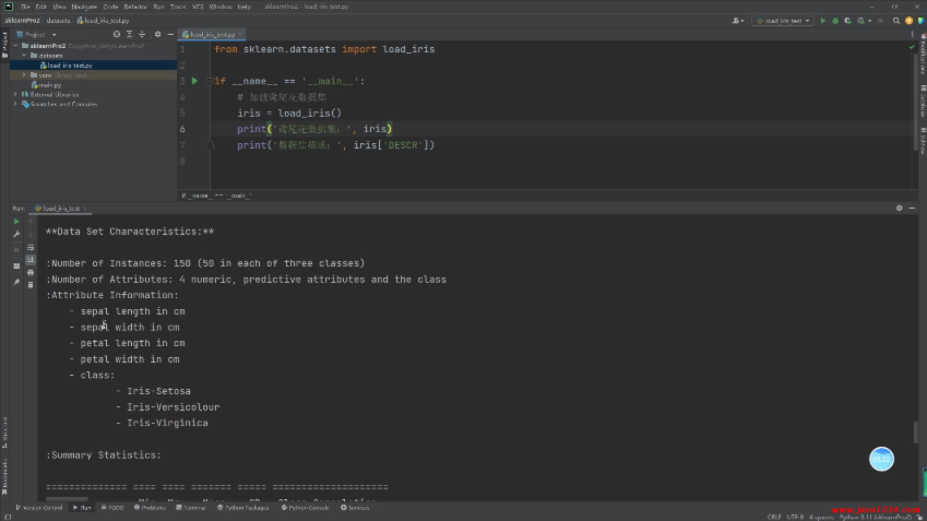Click Select Opened File target icon
The height and width of the screenshot is (521, 927).
pos(116,34)
